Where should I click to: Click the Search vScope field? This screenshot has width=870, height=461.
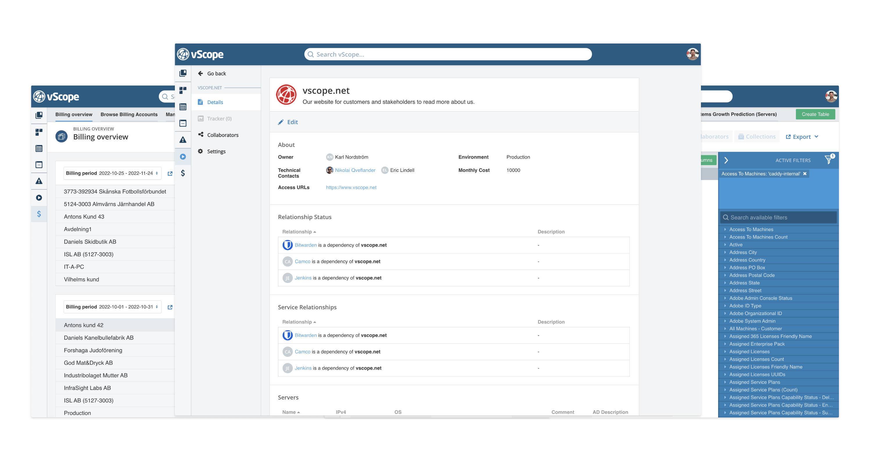(448, 54)
